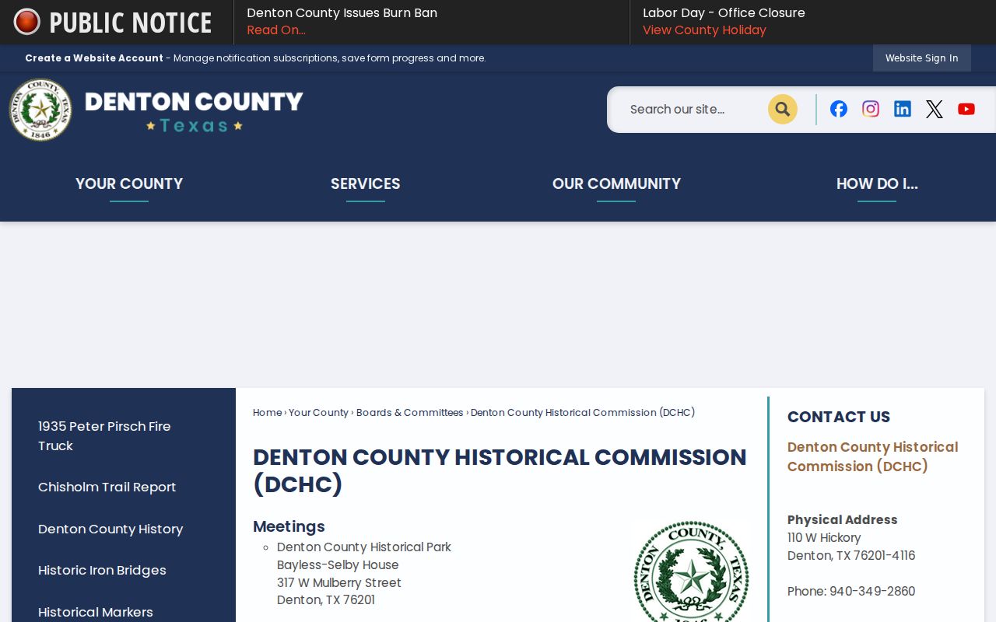Open the Facebook social icon
This screenshot has width=996, height=622.
[x=839, y=109]
